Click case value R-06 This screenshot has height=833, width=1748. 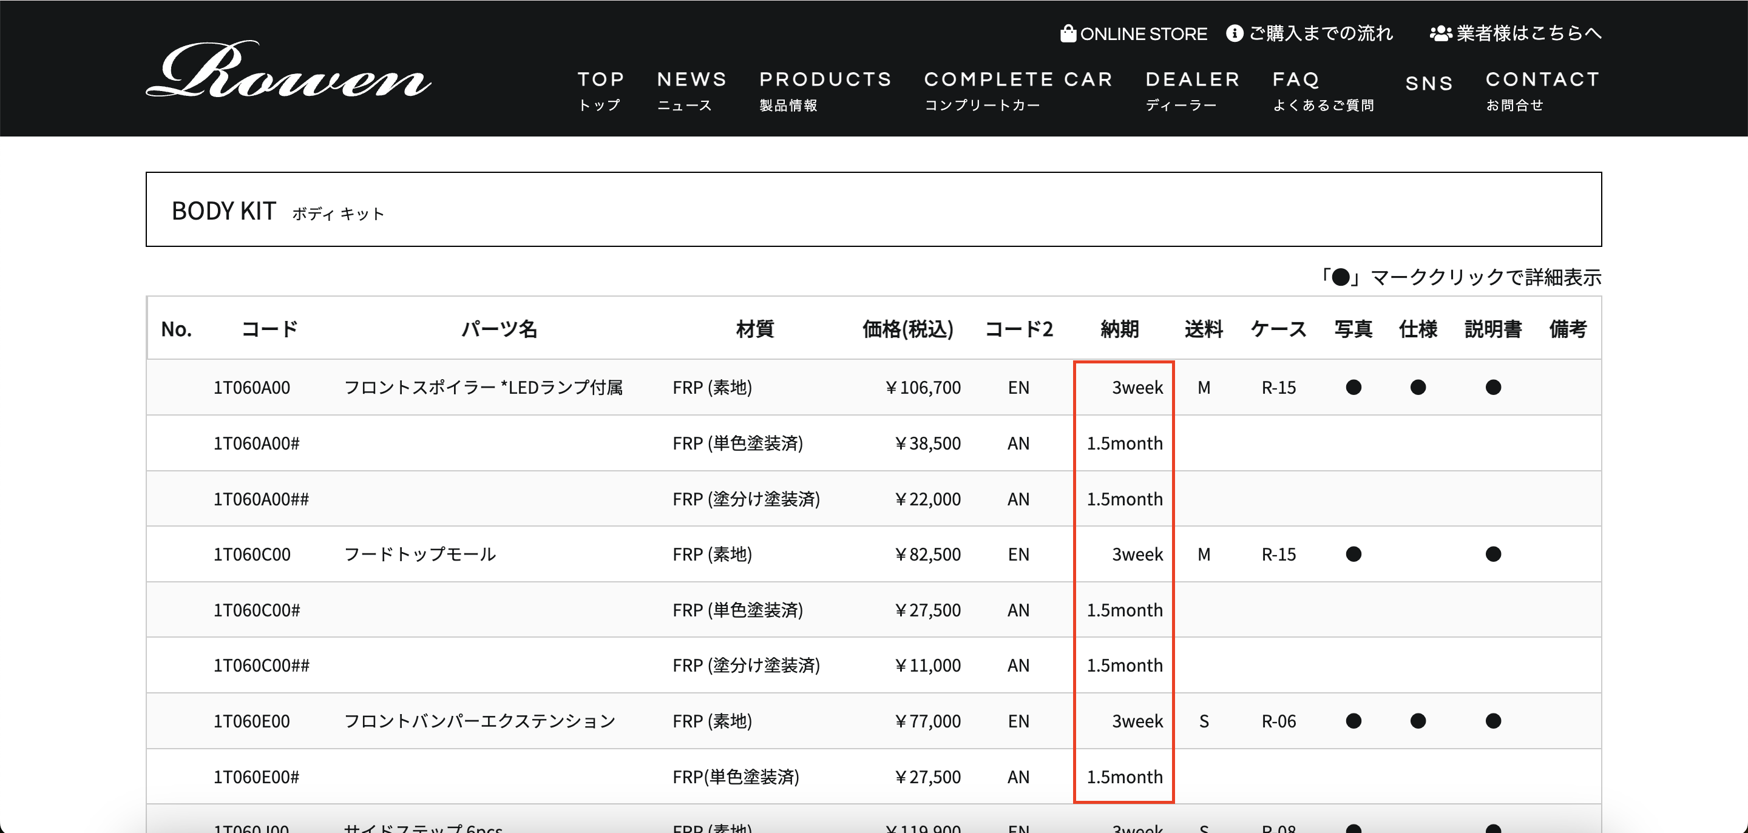point(1278,721)
